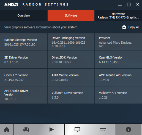Click the Vulkan Driver Version label
Viewport: 142px width, 135px height.
[x=67, y=93]
